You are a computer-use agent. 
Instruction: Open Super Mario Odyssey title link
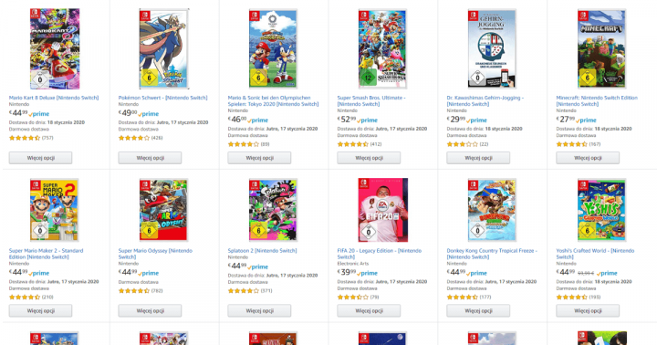click(x=155, y=254)
